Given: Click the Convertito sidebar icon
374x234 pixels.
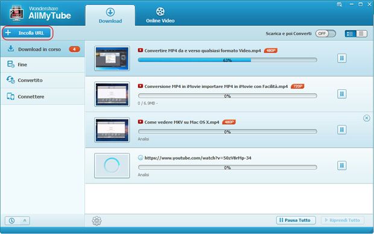Looking at the screenshot, I should click(x=10, y=80).
